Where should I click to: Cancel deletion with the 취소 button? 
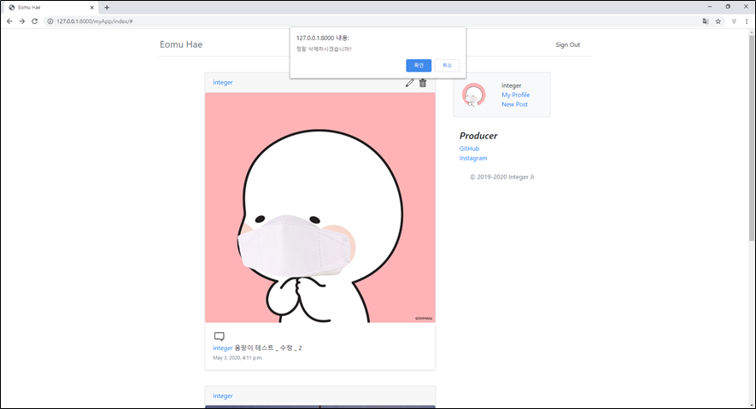click(447, 66)
